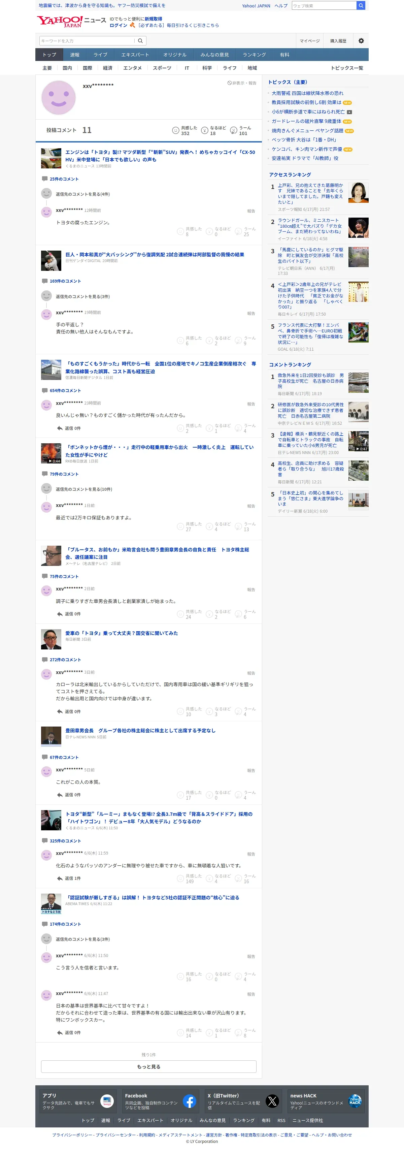Click the 654件のコメント speech bubble icon
404x1151 pixels.
pyautogui.click(x=45, y=390)
